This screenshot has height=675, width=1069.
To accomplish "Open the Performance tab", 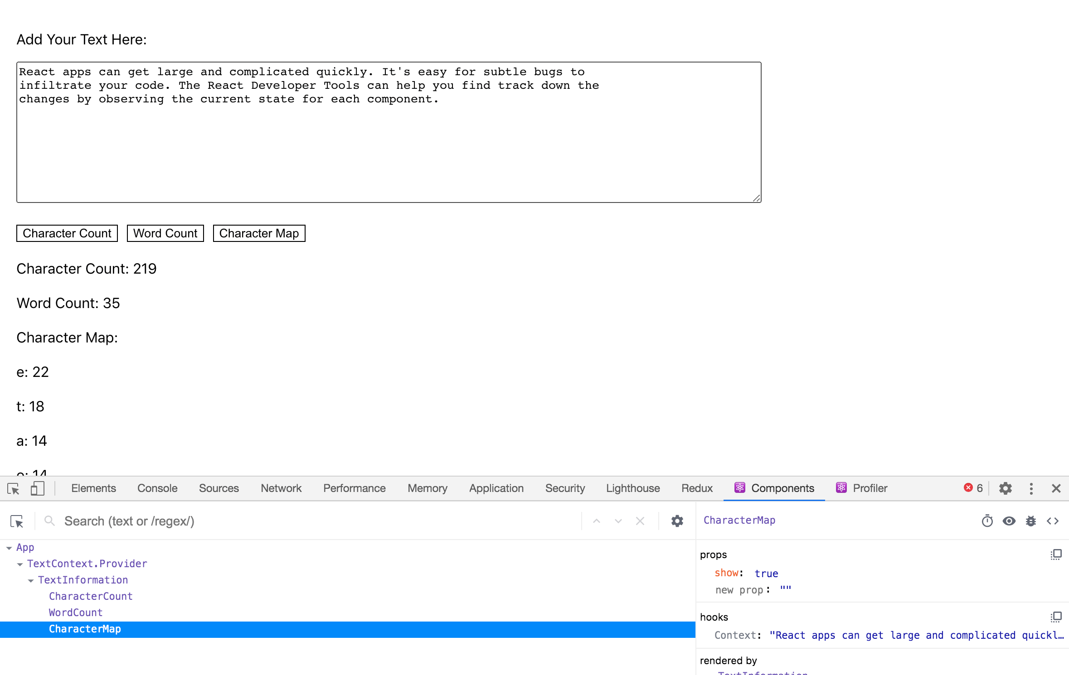I will [x=355, y=488].
